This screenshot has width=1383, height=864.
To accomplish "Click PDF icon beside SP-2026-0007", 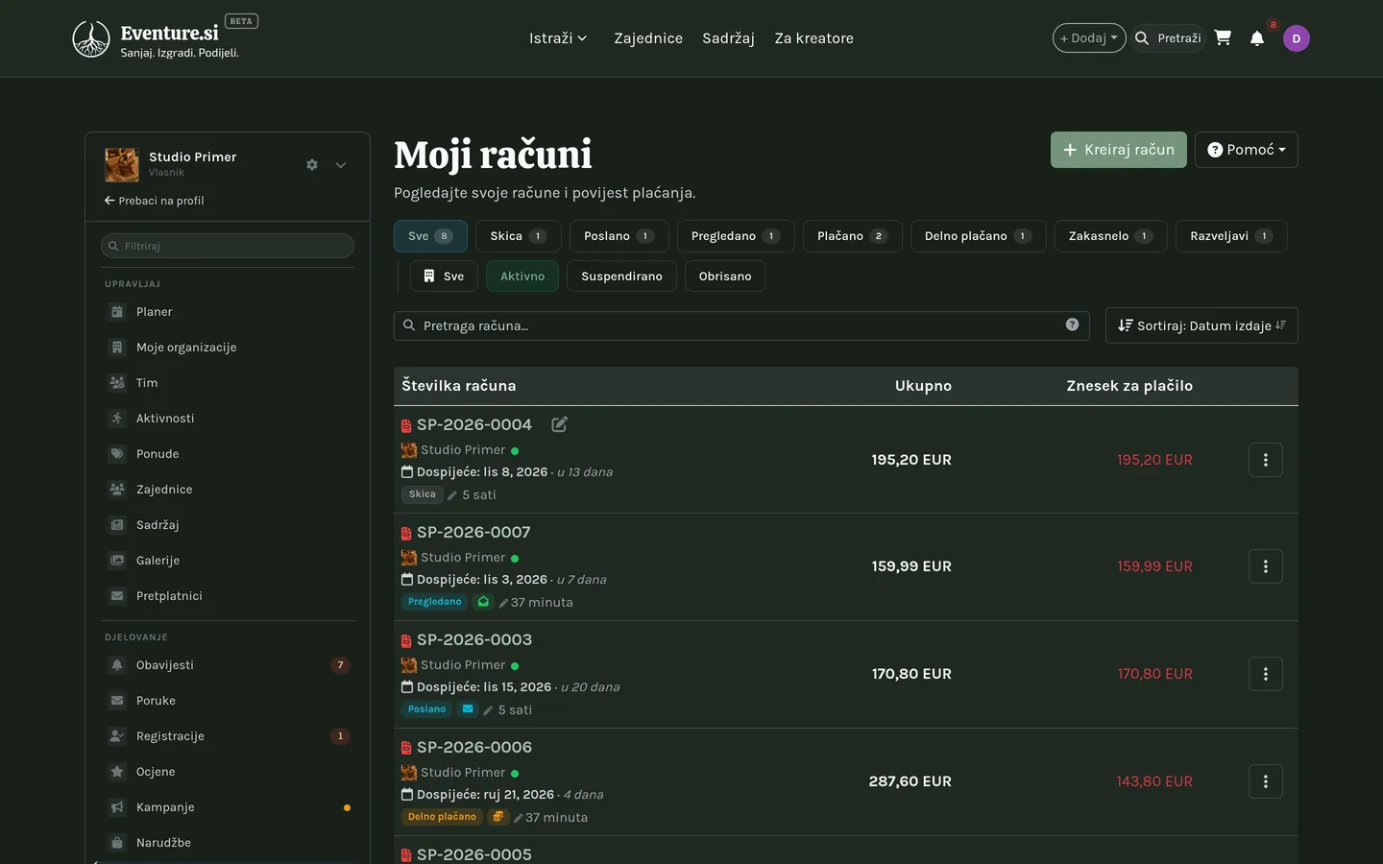I will 406,534.
